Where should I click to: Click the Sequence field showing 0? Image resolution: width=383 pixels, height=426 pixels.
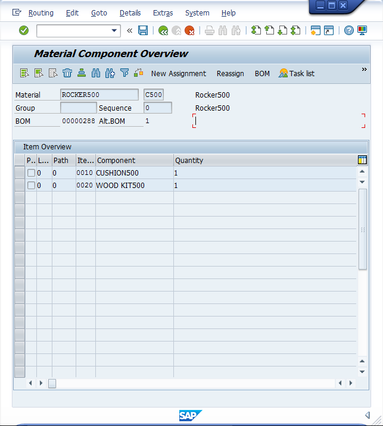[x=158, y=108]
